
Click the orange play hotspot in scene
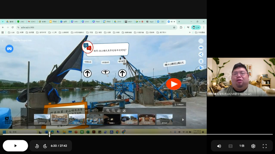(174, 84)
